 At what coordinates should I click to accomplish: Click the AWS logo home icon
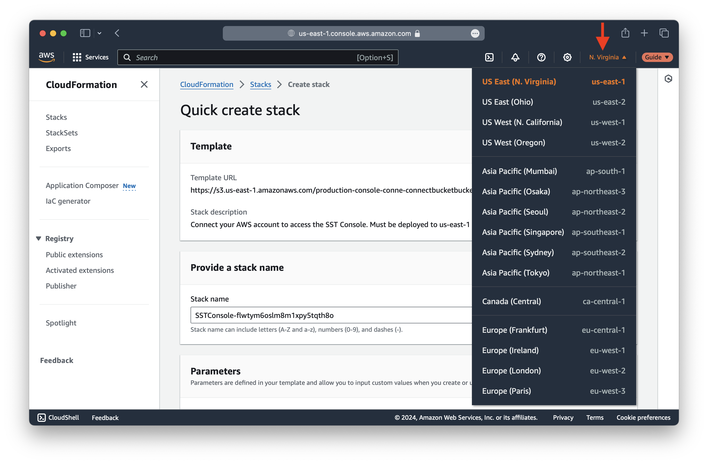[x=46, y=57]
